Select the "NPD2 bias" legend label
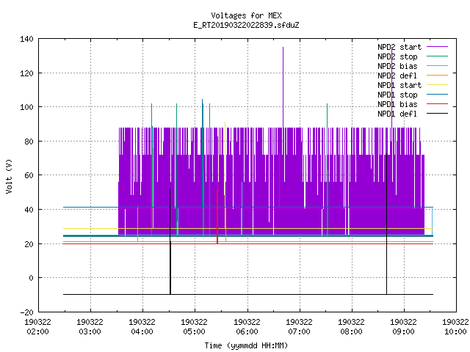This screenshot has height=352, width=470. 397,66
